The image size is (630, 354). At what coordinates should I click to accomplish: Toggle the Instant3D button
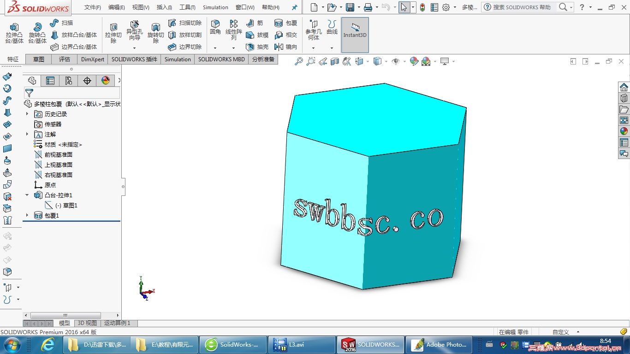pos(355,35)
